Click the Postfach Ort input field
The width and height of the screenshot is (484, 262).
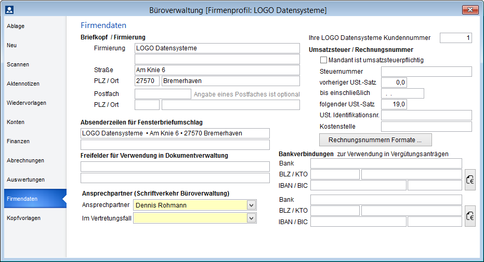231,105
